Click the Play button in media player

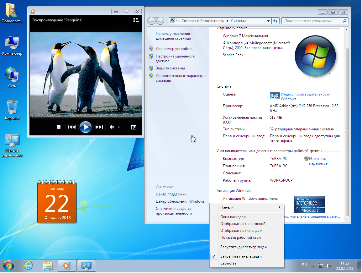[85, 127]
